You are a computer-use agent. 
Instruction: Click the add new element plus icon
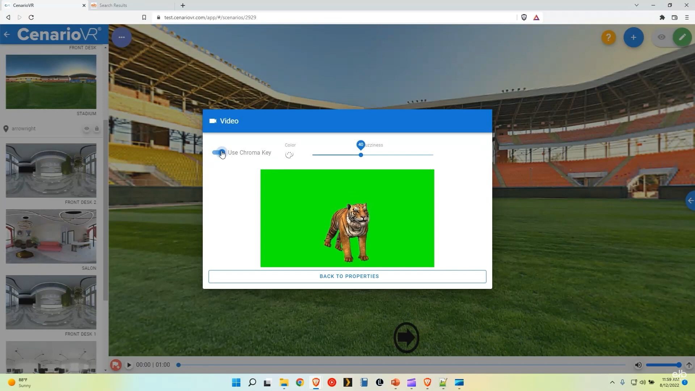pyautogui.click(x=633, y=37)
